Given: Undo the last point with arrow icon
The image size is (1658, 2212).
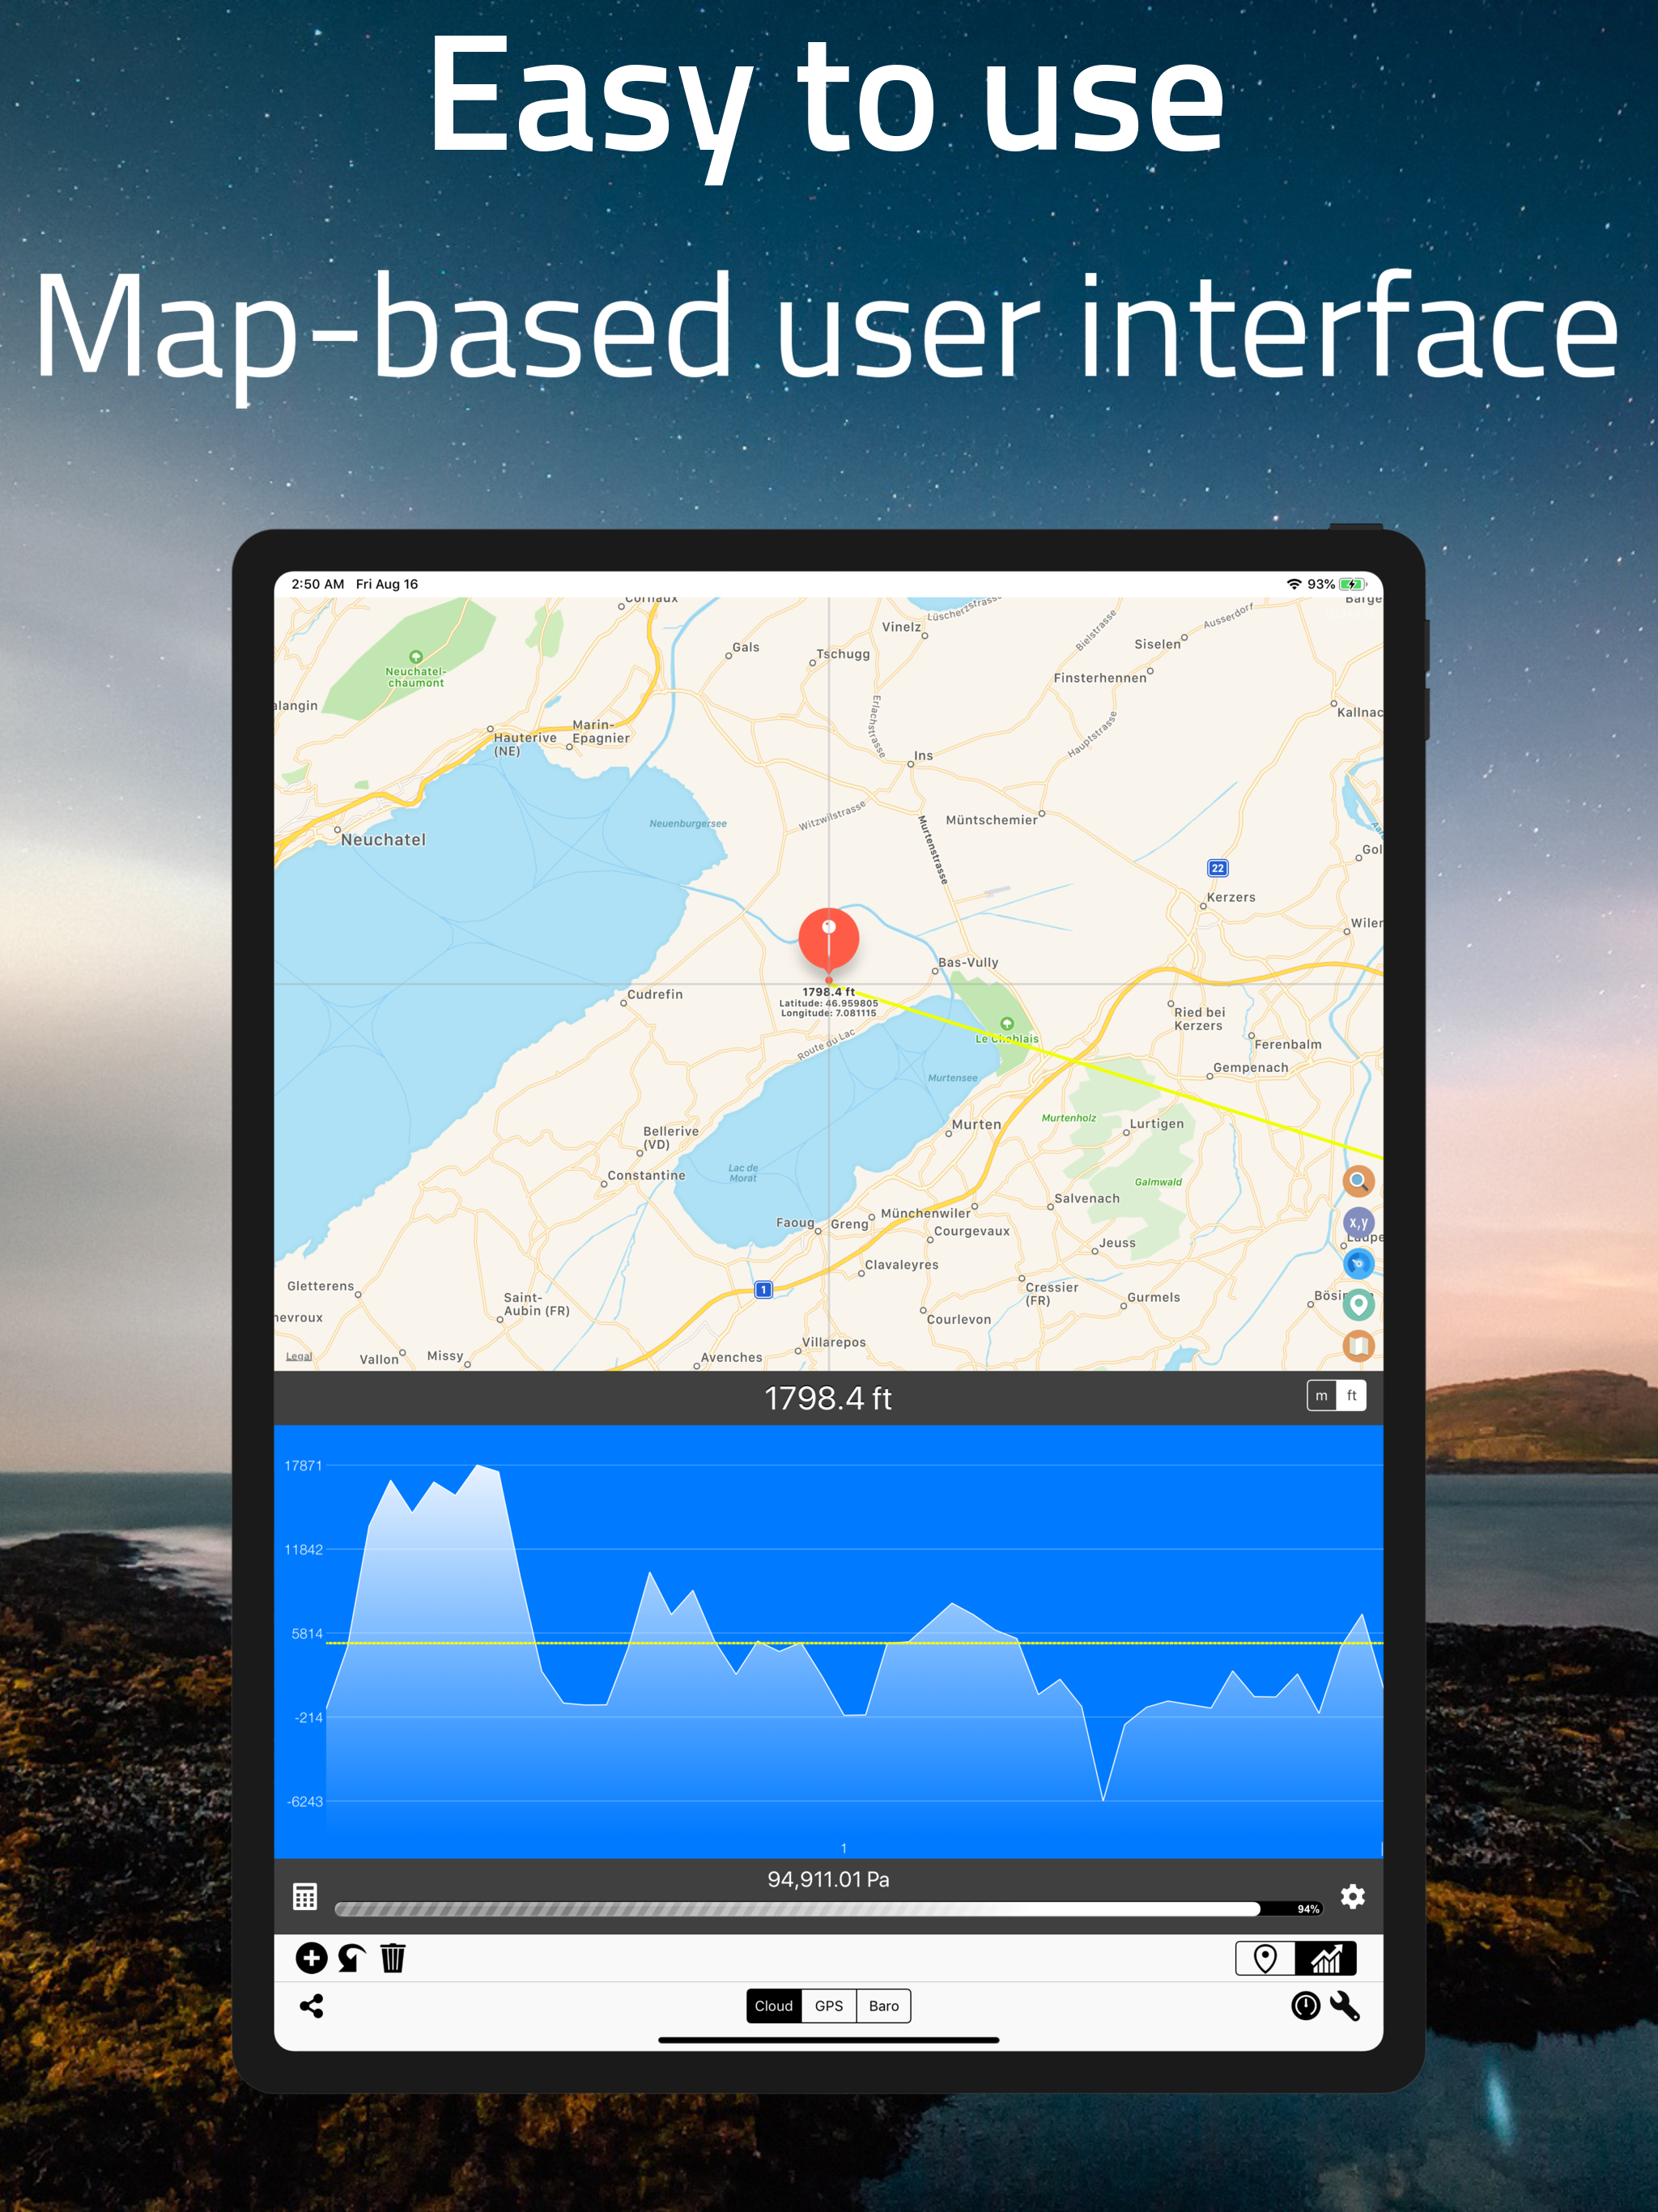Looking at the screenshot, I should pyautogui.click(x=351, y=1958).
